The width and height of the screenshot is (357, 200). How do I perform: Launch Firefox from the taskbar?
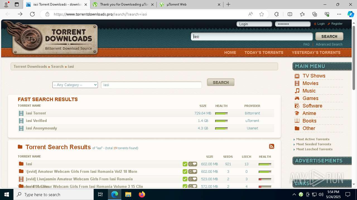142,194
